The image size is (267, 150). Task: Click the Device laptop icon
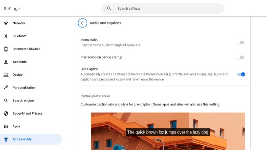6,75
